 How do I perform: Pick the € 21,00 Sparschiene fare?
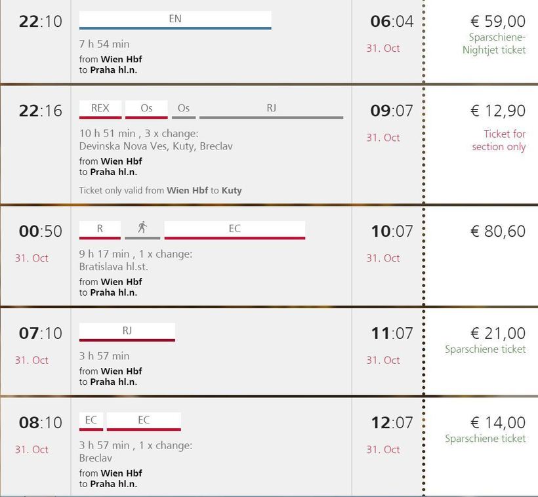pyautogui.click(x=498, y=333)
